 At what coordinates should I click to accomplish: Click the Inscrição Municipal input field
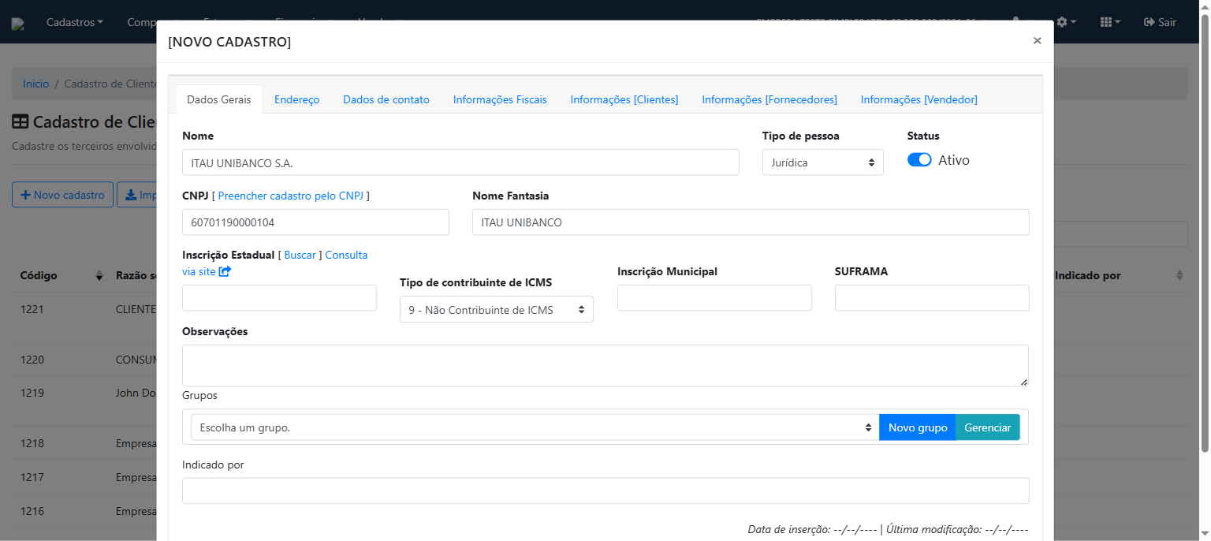click(714, 298)
